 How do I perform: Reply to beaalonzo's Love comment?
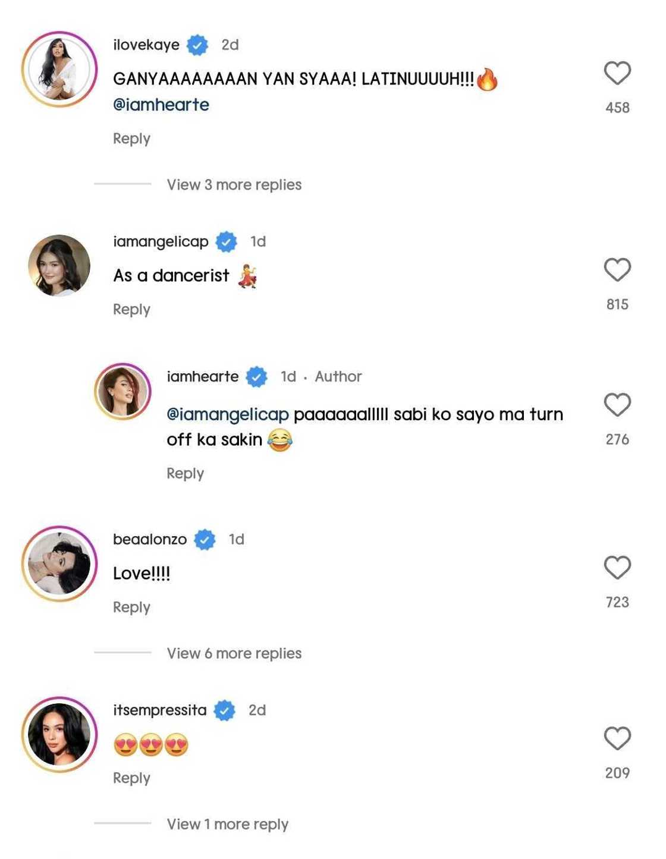pyautogui.click(x=131, y=608)
